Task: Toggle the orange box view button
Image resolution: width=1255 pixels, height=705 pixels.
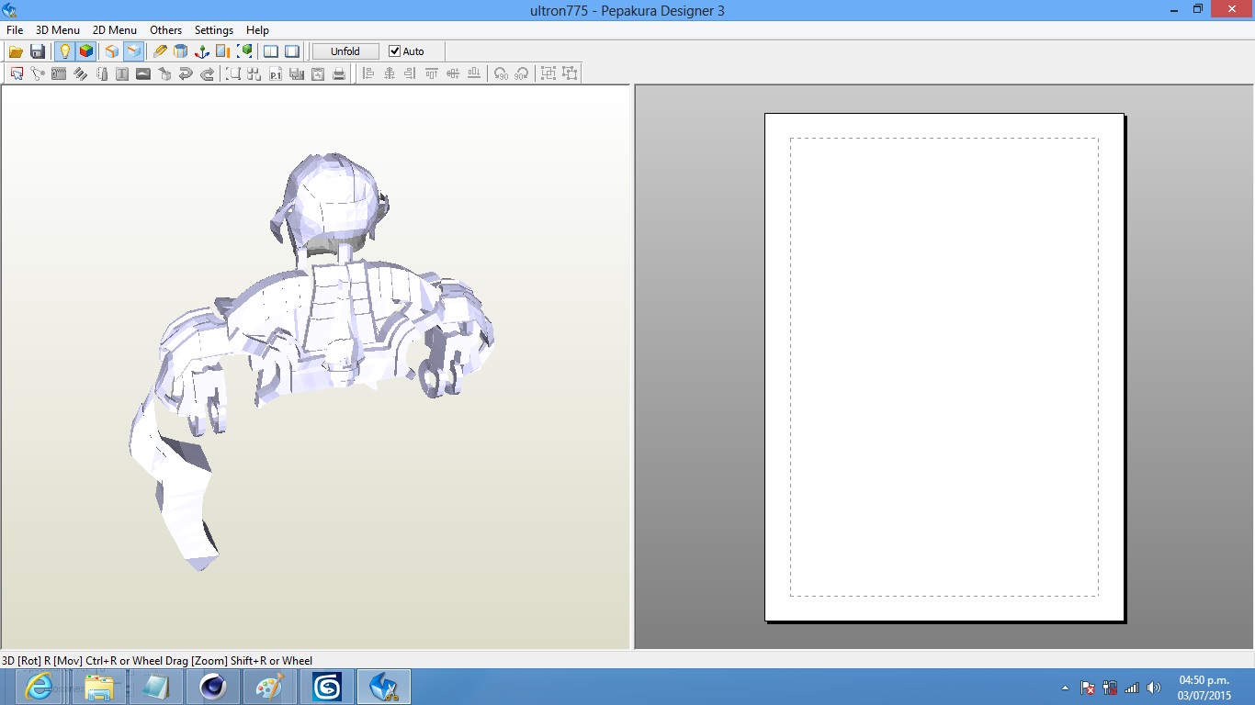Action: pos(112,51)
